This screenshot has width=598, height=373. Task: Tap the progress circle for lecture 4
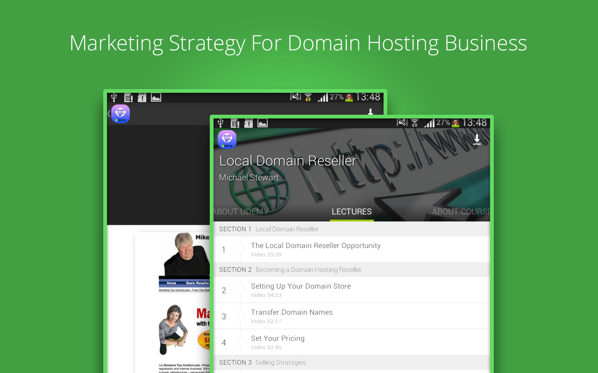coord(241,342)
